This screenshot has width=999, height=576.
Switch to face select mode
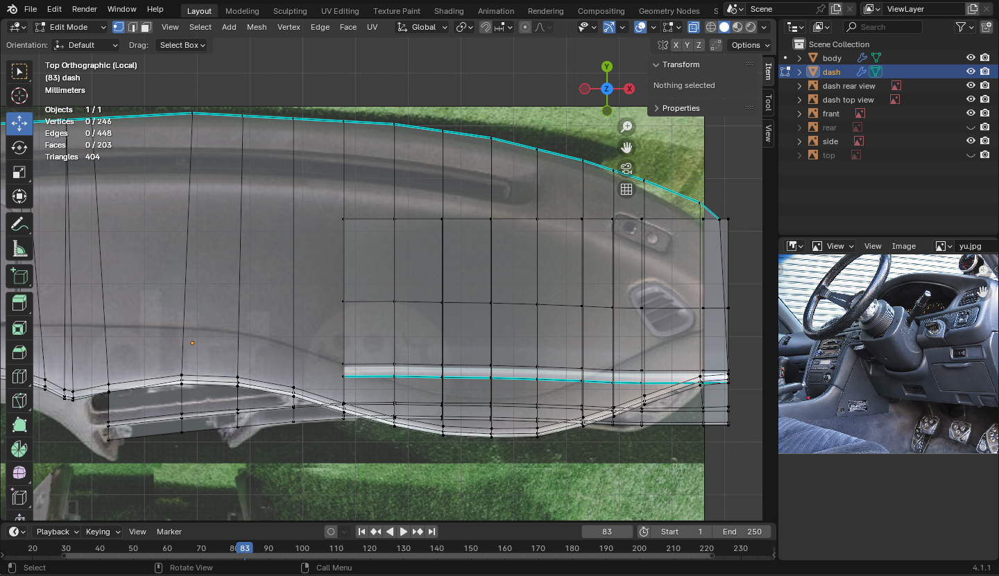coord(146,27)
